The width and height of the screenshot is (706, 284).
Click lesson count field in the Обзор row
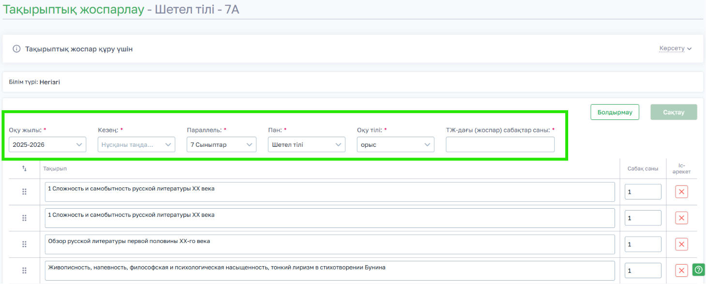coord(643,244)
